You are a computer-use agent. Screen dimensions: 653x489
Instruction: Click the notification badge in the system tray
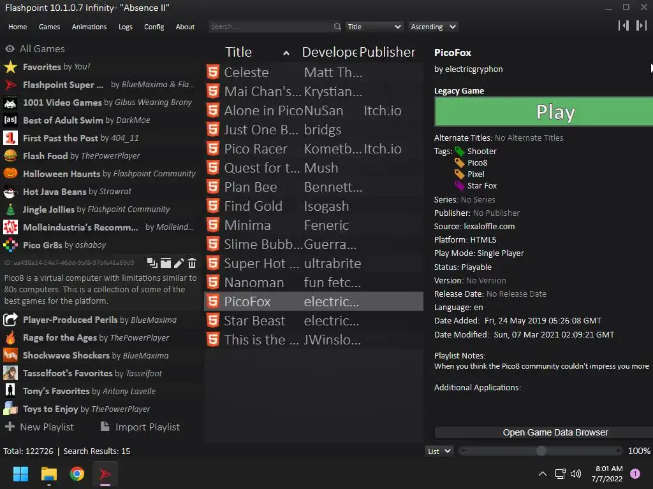coord(635,474)
